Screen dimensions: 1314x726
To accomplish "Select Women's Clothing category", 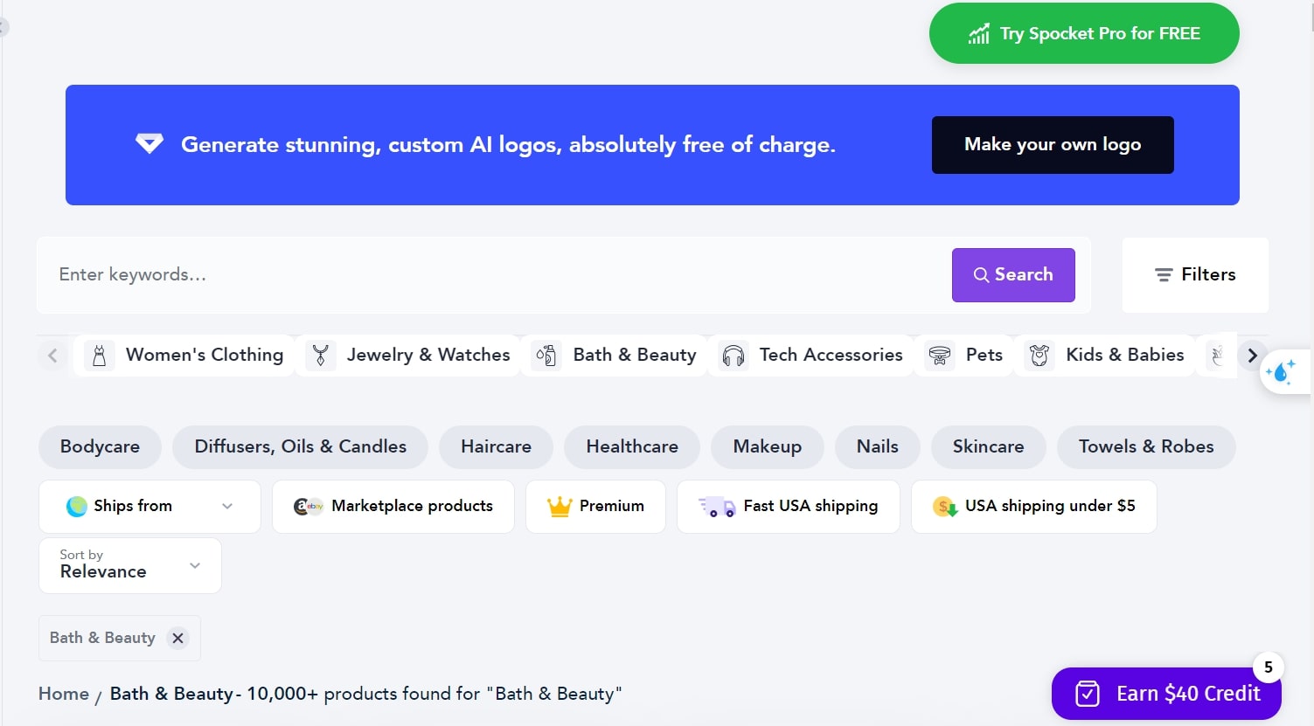I will click(184, 356).
